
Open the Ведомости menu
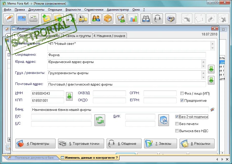(x=73, y=10)
